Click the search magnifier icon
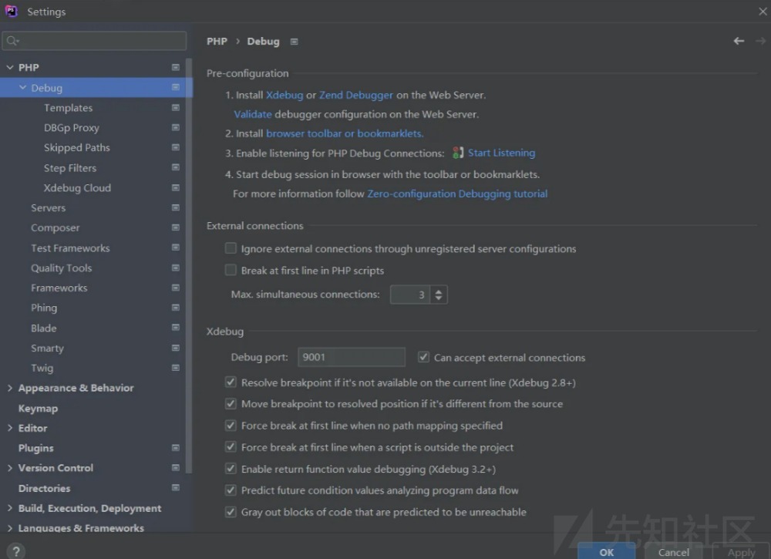Image resolution: width=771 pixels, height=559 pixels. pyautogui.click(x=12, y=41)
